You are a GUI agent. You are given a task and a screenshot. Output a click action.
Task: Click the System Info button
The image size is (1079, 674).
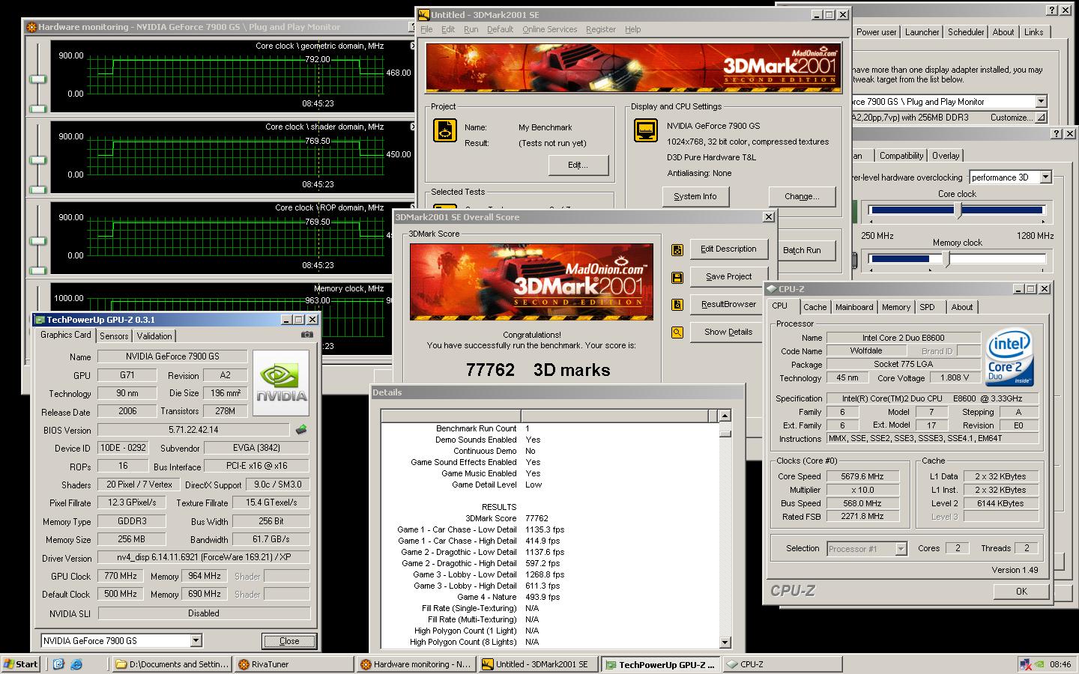click(695, 196)
